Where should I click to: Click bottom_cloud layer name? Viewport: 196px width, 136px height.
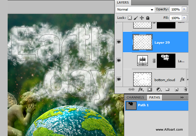tap(165, 80)
